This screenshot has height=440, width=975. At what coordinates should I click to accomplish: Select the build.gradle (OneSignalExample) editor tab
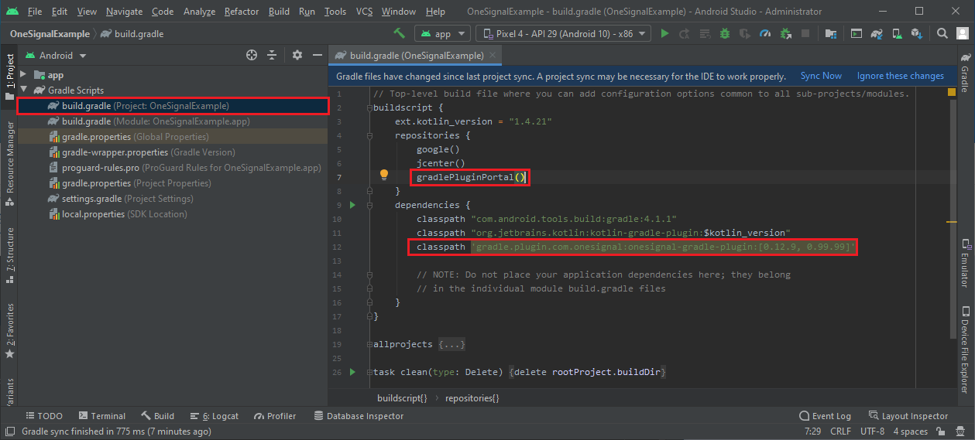(x=416, y=56)
